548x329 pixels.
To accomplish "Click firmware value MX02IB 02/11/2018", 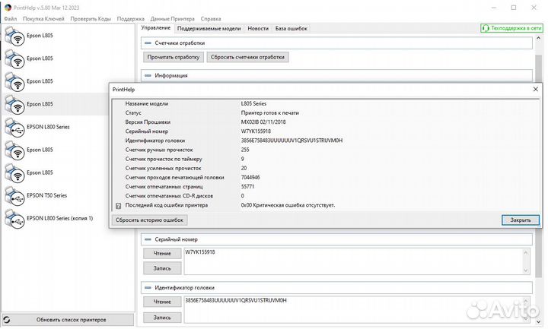I will 263,122.
